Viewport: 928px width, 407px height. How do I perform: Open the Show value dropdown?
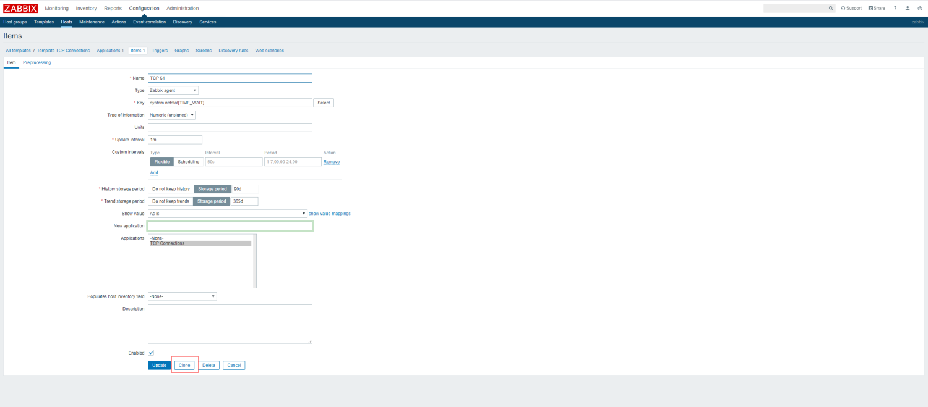(x=228, y=214)
